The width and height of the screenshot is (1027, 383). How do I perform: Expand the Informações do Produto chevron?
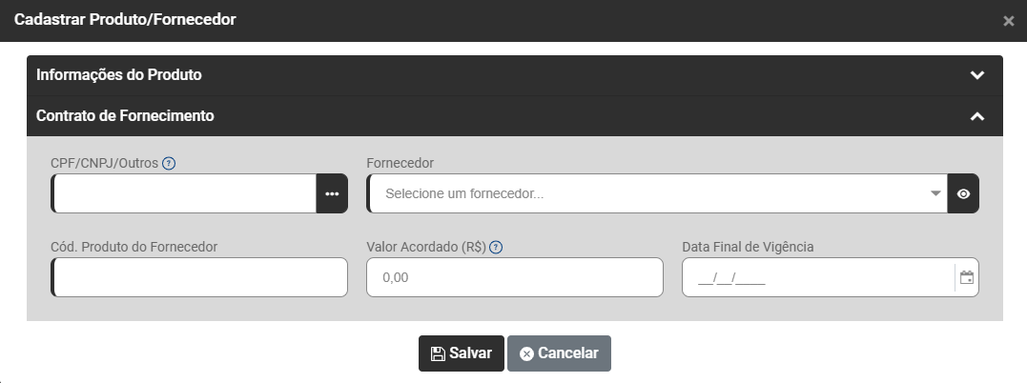tap(976, 75)
